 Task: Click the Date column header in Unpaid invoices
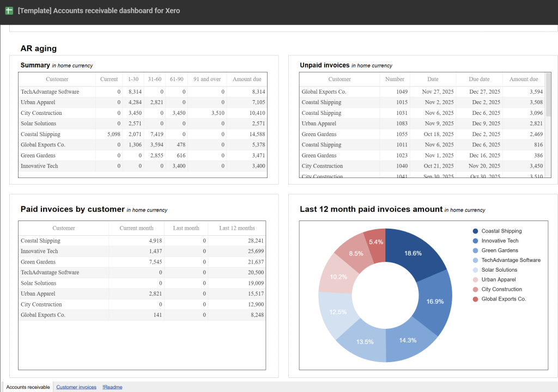(433, 79)
